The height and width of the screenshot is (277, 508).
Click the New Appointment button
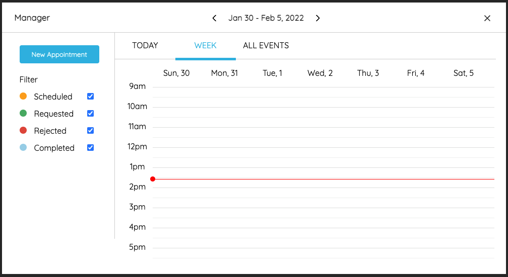59,54
